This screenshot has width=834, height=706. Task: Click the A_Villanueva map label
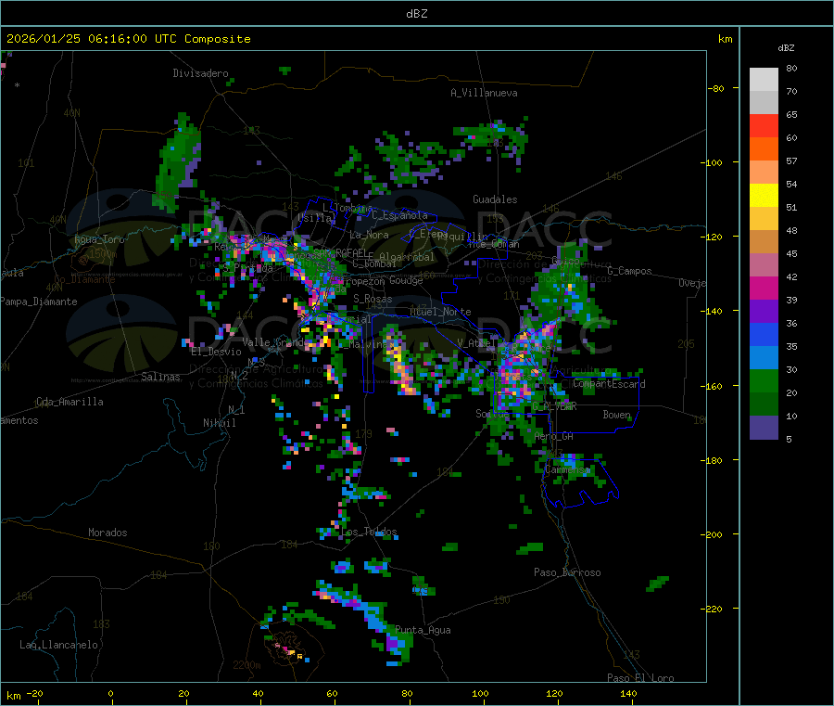tap(484, 93)
